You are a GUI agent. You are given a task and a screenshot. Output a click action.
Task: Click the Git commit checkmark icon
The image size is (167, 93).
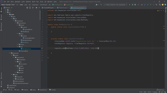pyautogui.click(x=148, y=5)
